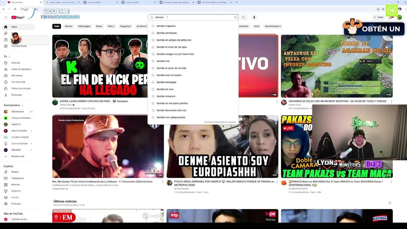This screenshot has height=229, width=407.
Task: Open the hamburger guide menu
Action: point(6,17)
